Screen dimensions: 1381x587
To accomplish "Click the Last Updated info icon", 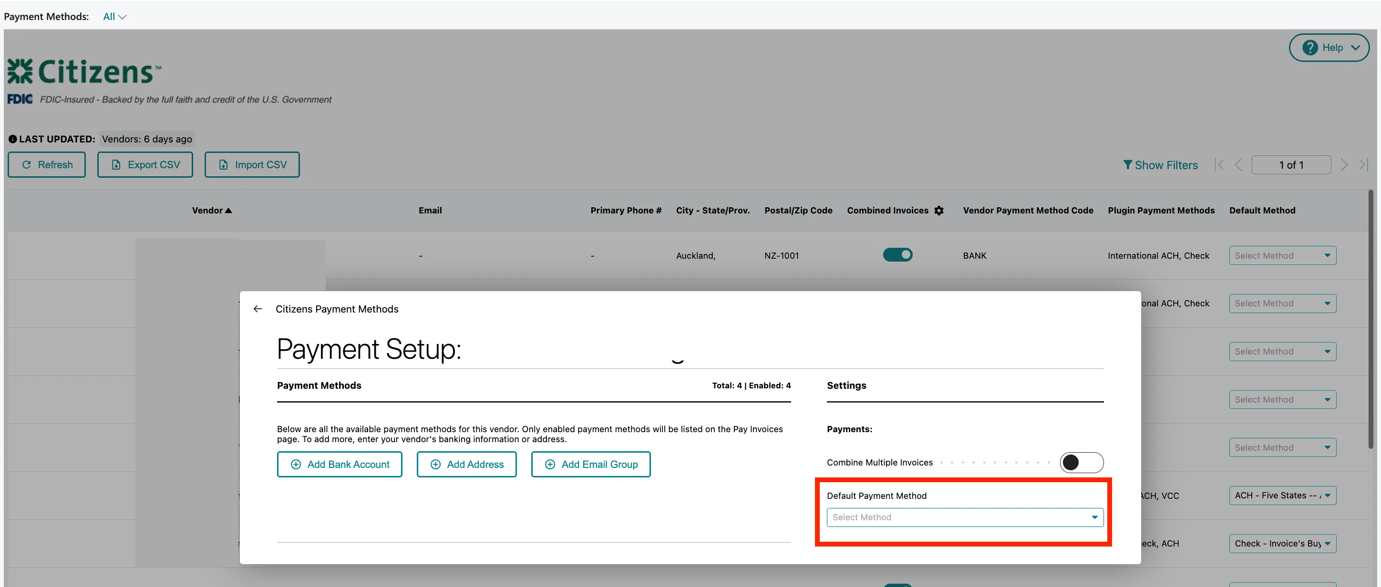I will (x=12, y=139).
